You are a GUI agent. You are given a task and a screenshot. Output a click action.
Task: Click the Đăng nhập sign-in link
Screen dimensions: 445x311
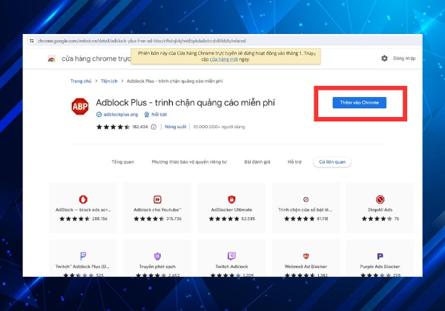point(404,58)
